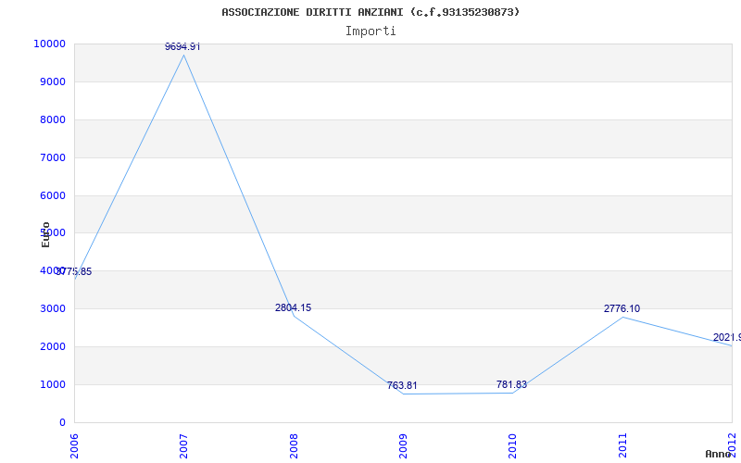The width and height of the screenshot is (741, 463).
Task: Click the 2008 x-axis year label
Action: [294, 445]
